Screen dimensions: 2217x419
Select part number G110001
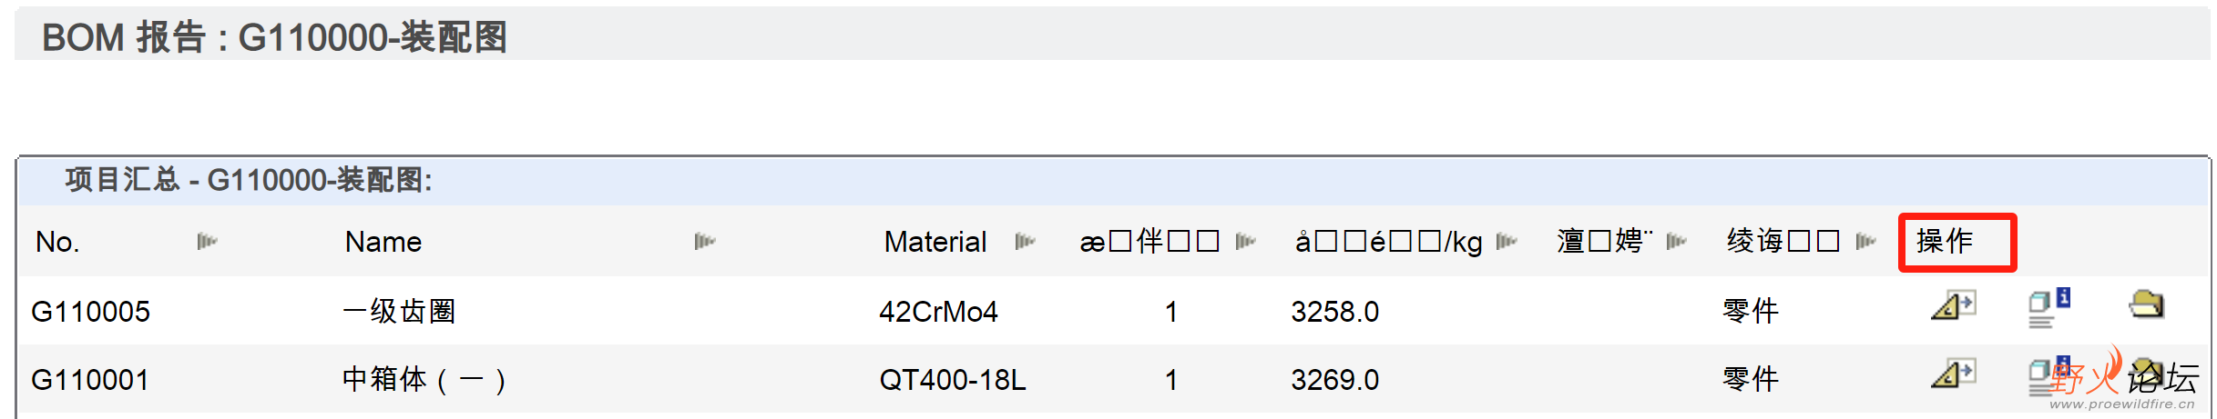89,380
